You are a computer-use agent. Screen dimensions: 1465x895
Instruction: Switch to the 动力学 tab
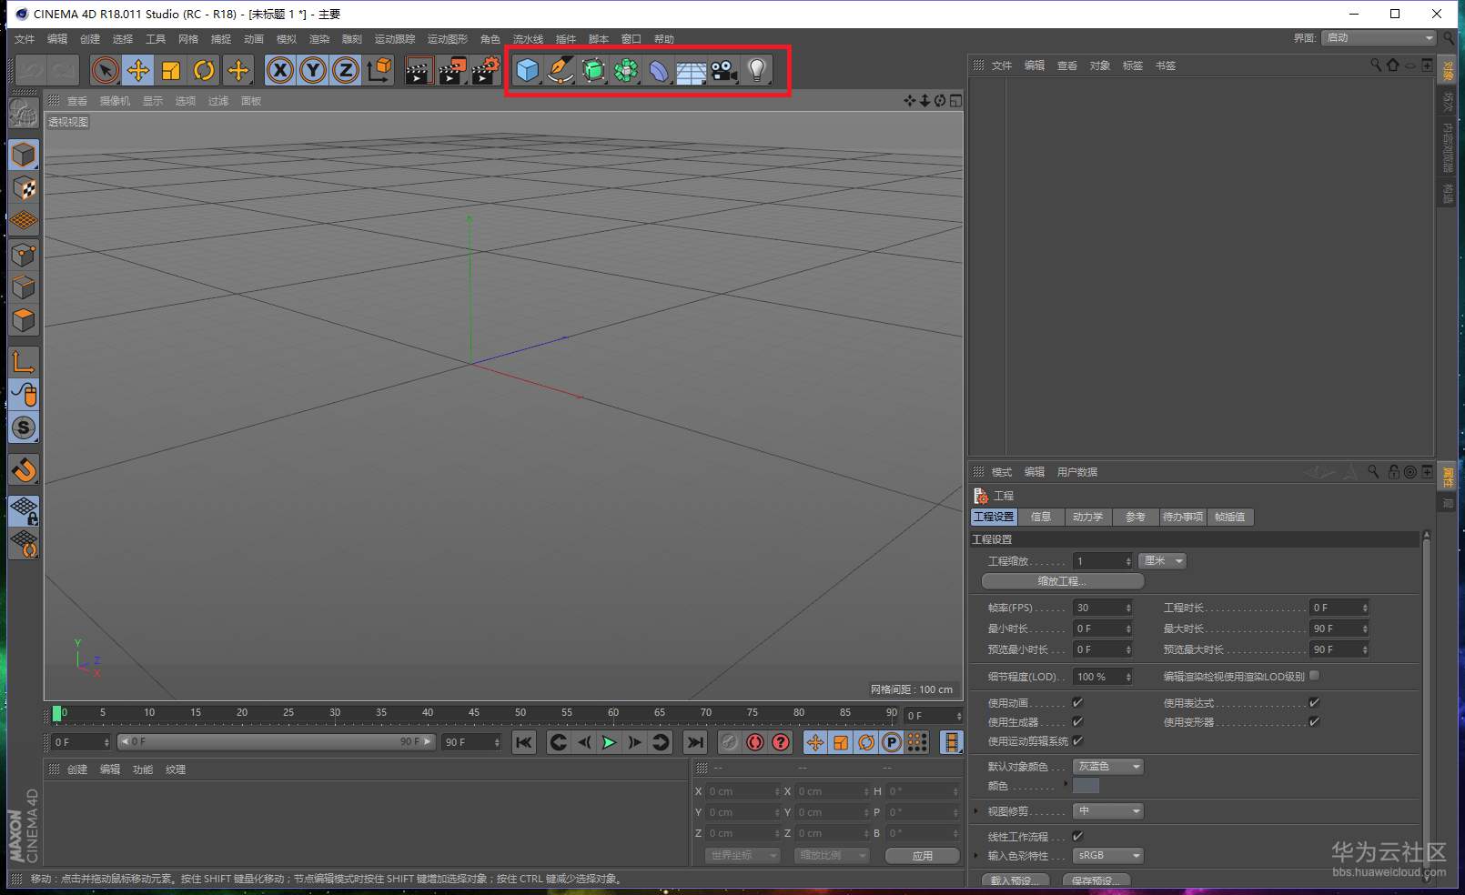point(1087,517)
